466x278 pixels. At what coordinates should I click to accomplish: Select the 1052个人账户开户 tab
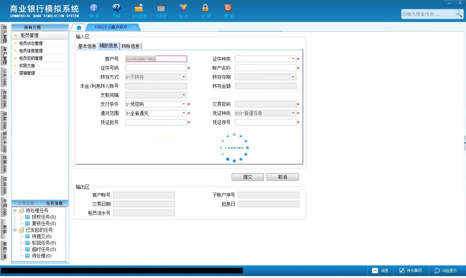111,27
